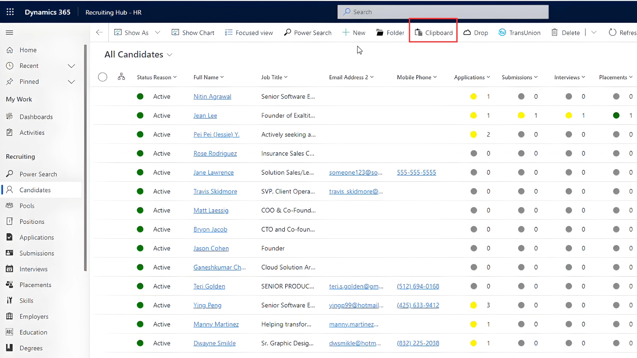Delete selected candidate records

[x=566, y=32]
